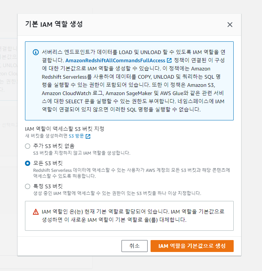Select the 추가 S3 버킷 없음 radio button
262x271 pixels.
pyautogui.click(x=28, y=146)
